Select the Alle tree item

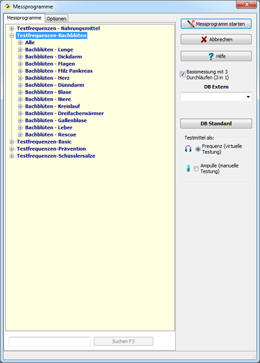pos(30,43)
